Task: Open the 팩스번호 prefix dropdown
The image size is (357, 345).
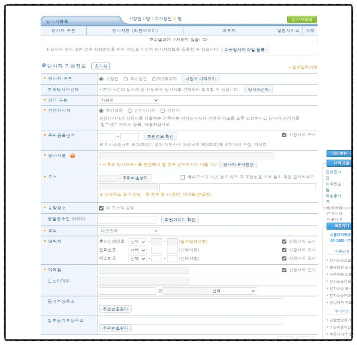Action: pos(137,259)
